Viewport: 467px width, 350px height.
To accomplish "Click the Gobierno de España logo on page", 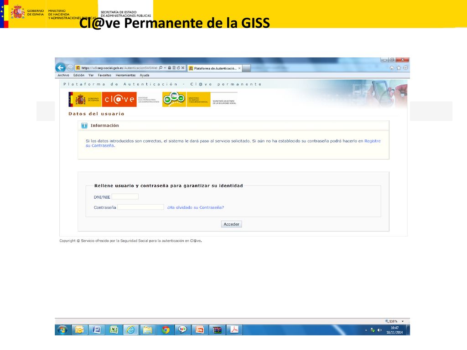I will 85,99.
